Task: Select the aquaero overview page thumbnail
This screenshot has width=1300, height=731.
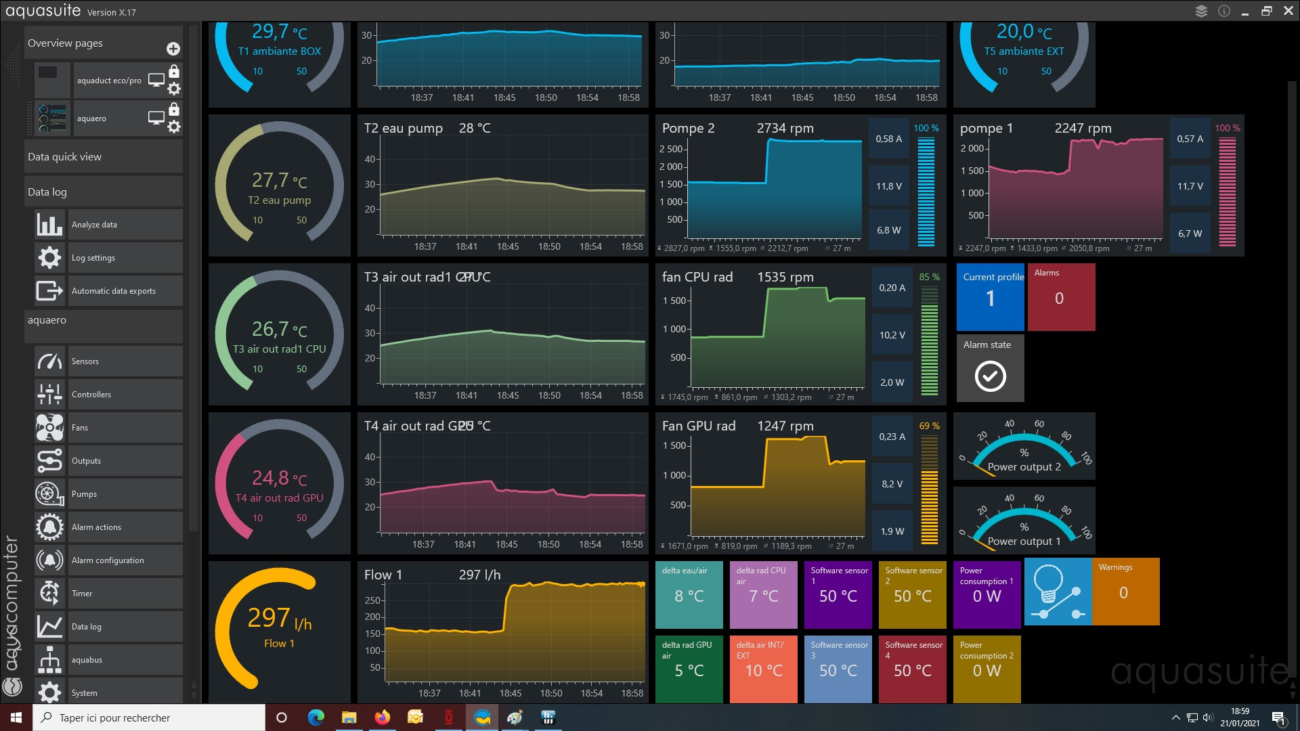Action: (53, 118)
